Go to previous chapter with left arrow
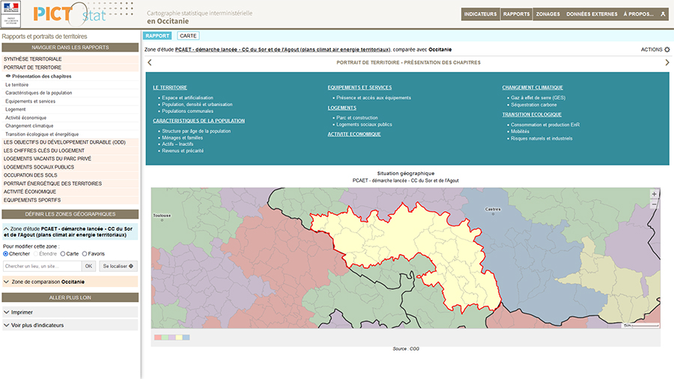The width and height of the screenshot is (674, 379). (149, 63)
